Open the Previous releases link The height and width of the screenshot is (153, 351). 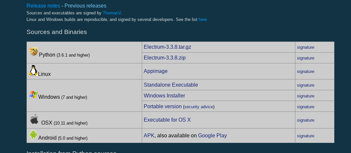(x=85, y=6)
